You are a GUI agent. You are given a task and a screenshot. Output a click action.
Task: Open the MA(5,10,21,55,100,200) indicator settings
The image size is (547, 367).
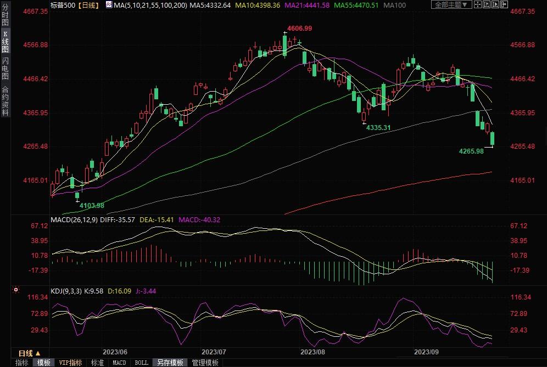tap(150, 5)
